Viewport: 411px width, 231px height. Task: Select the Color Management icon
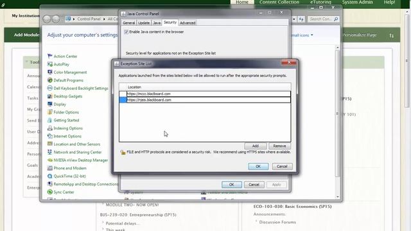pos(50,72)
